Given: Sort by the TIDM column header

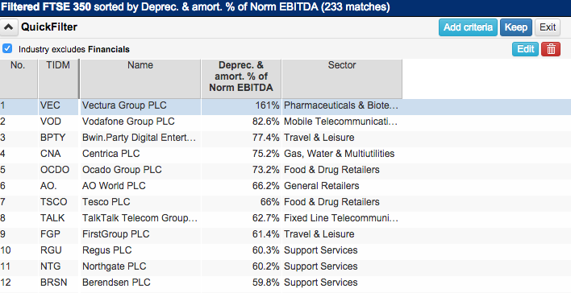Looking at the screenshot, I should click(58, 79).
